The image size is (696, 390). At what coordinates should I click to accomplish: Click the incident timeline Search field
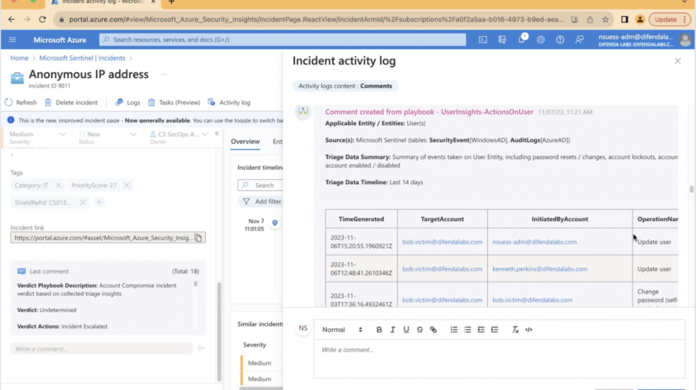coord(260,185)
